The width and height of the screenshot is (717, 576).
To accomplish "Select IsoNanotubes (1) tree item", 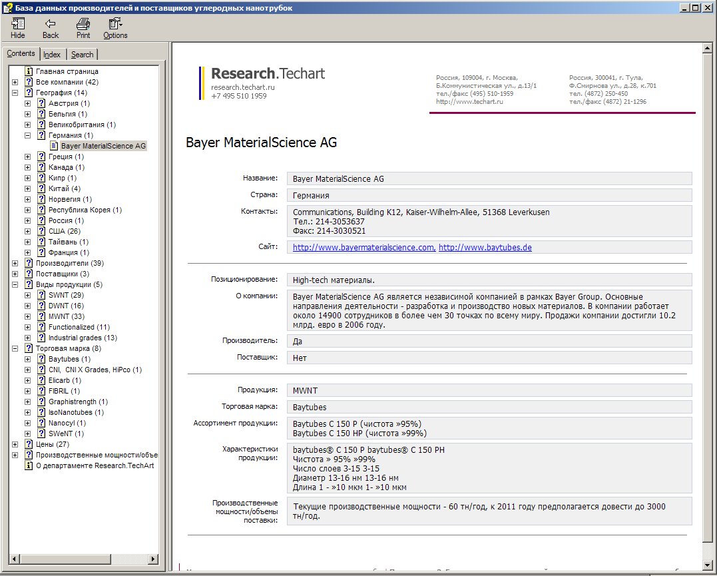I will click(77, 412).
